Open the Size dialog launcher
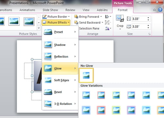164x118 pixels. point(149,34)
